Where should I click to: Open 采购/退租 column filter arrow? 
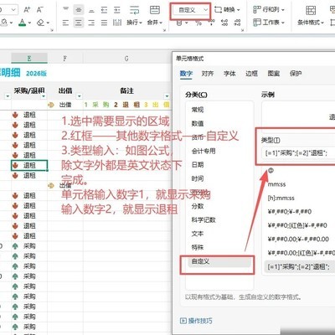point(44,96)
